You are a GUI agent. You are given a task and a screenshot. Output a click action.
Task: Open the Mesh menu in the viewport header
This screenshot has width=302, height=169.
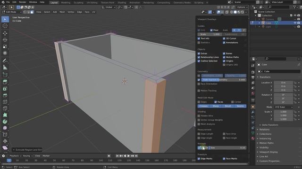62,12
